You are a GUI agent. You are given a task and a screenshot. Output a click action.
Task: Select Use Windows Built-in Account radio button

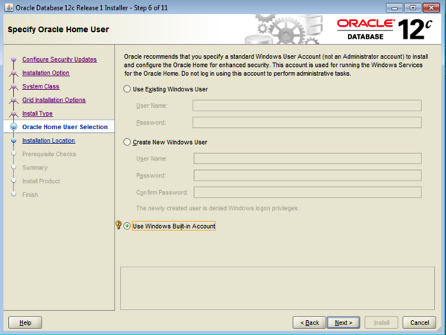click(x=127, y=226)
